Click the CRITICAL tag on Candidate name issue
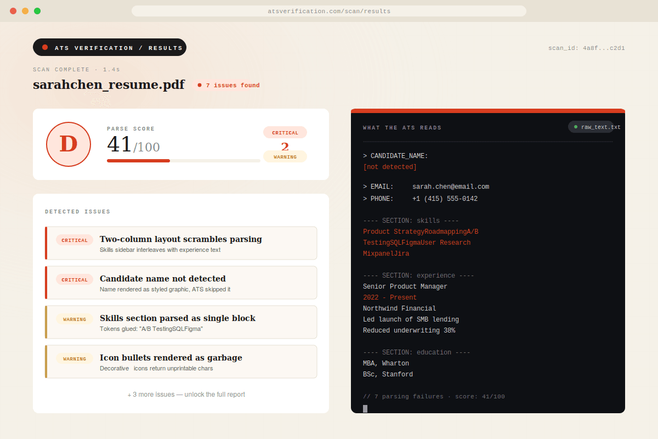Viewport: 658px width, 439px height. (x=75, y=280)
